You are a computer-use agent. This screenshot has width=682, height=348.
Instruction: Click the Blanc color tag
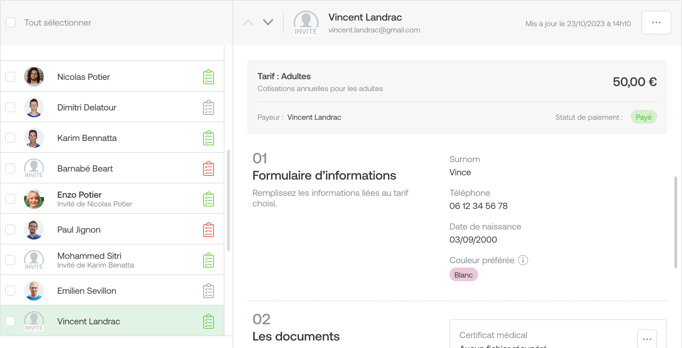(463, 275)
